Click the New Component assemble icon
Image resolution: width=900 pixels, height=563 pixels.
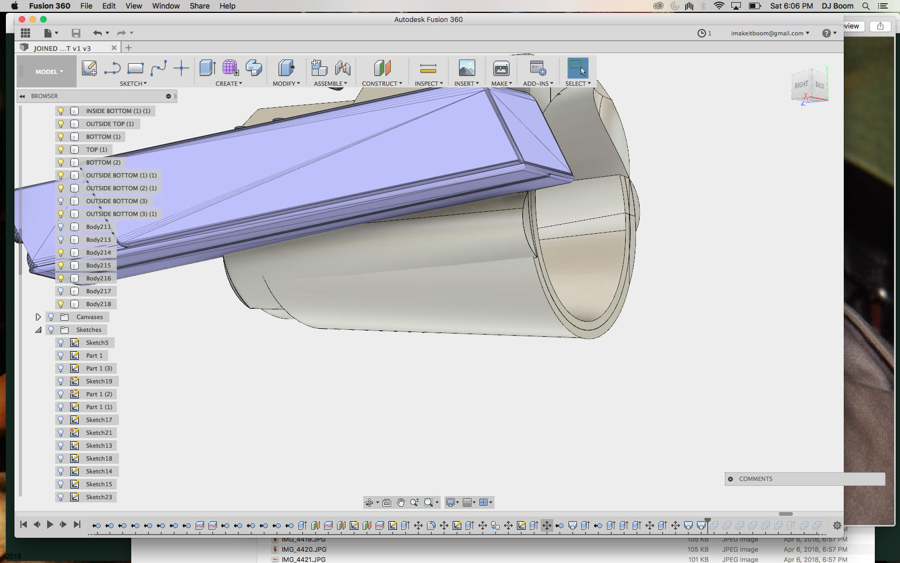point(319,68)
